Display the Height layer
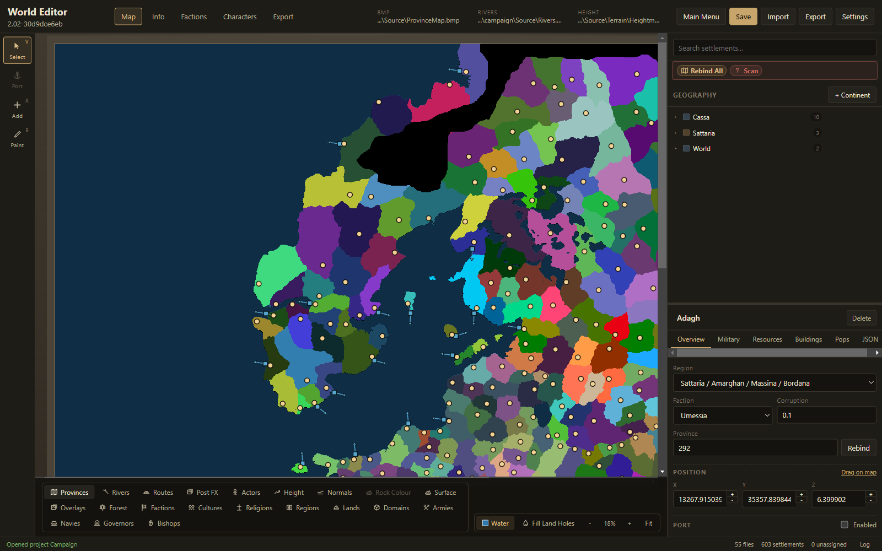The width and height of the screenshot is (882, 551). [289, 492]
